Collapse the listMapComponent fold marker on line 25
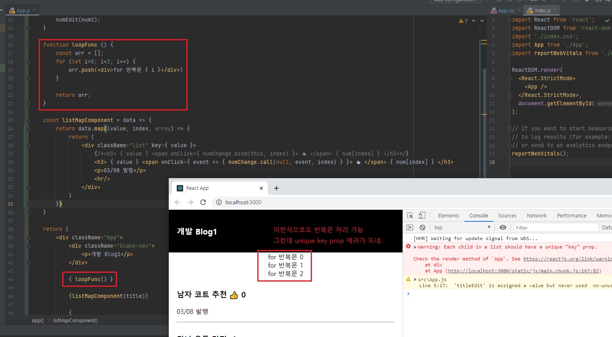This screenshot has height=337, width=612. [28, 120]
